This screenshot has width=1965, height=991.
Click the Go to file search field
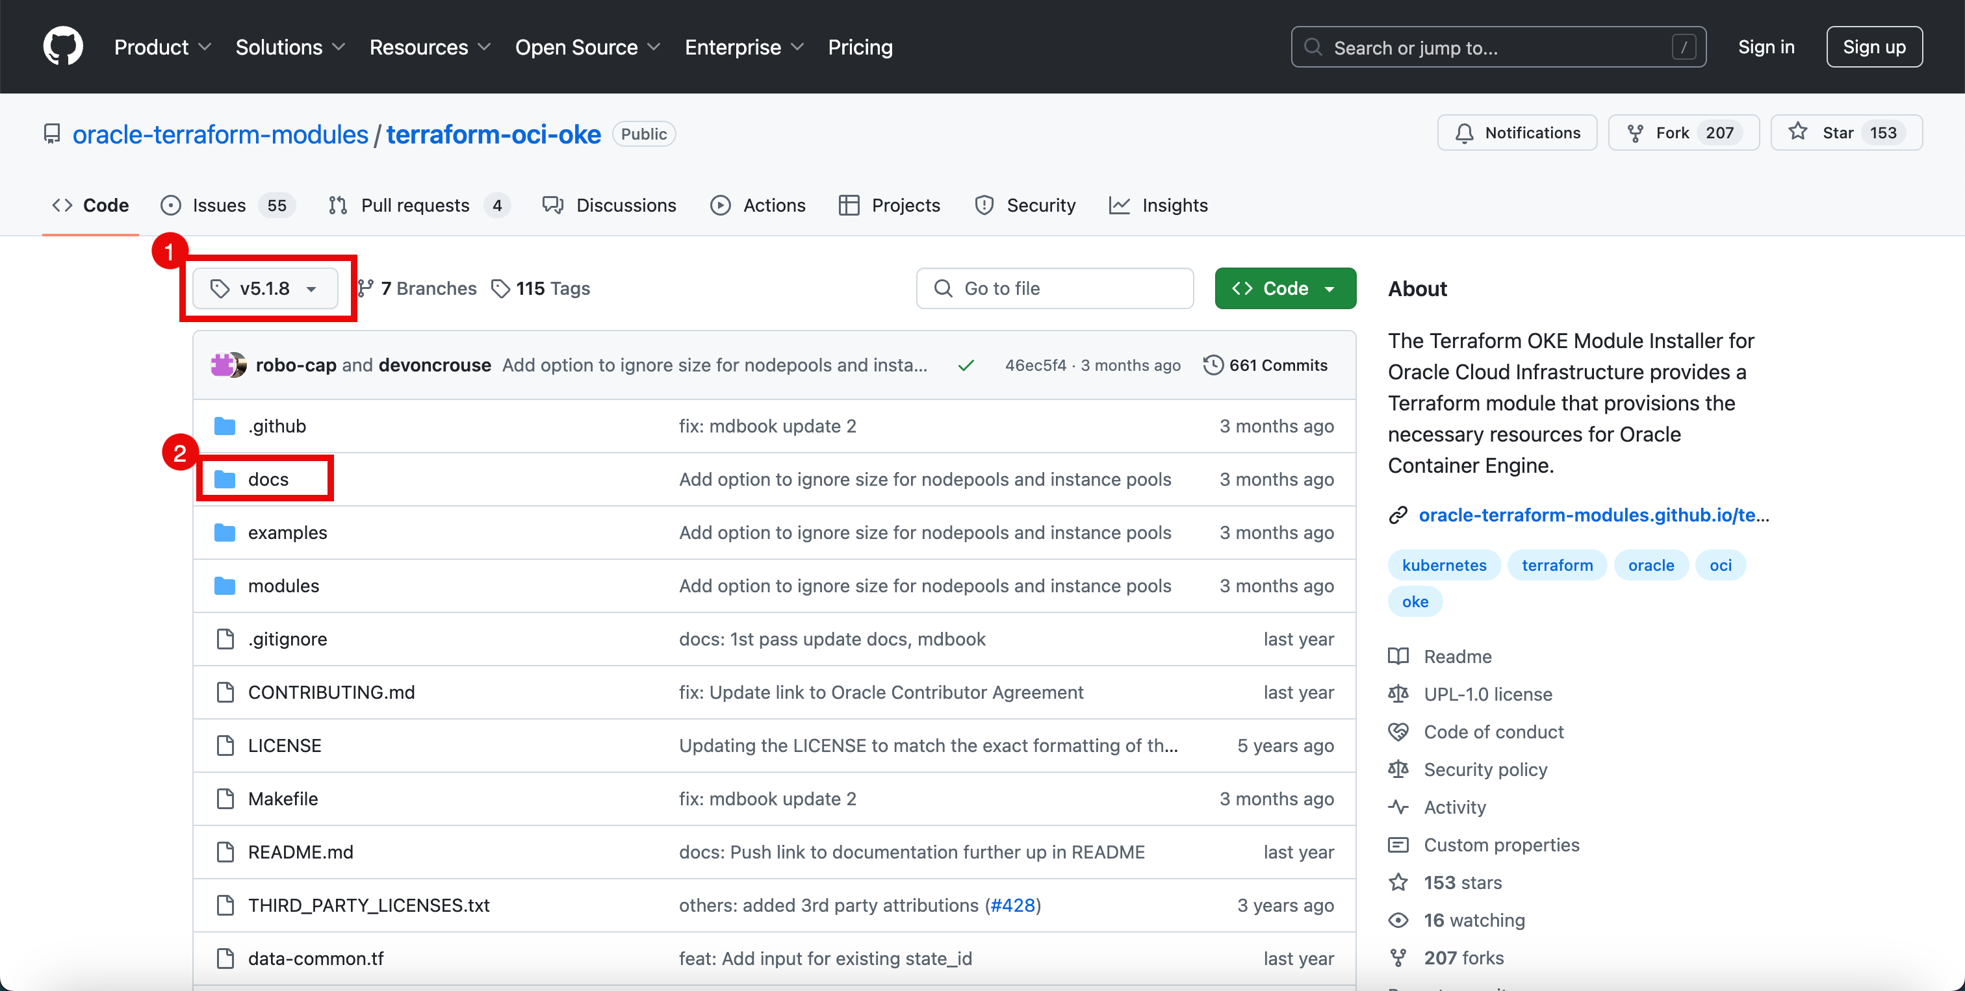(1054, 288)
